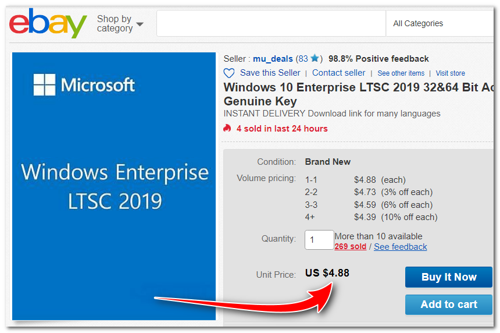Click the $4.88 (each) volume price
Image resolution: width=500 pixels, height=333 pixels.
pos(380,180)
